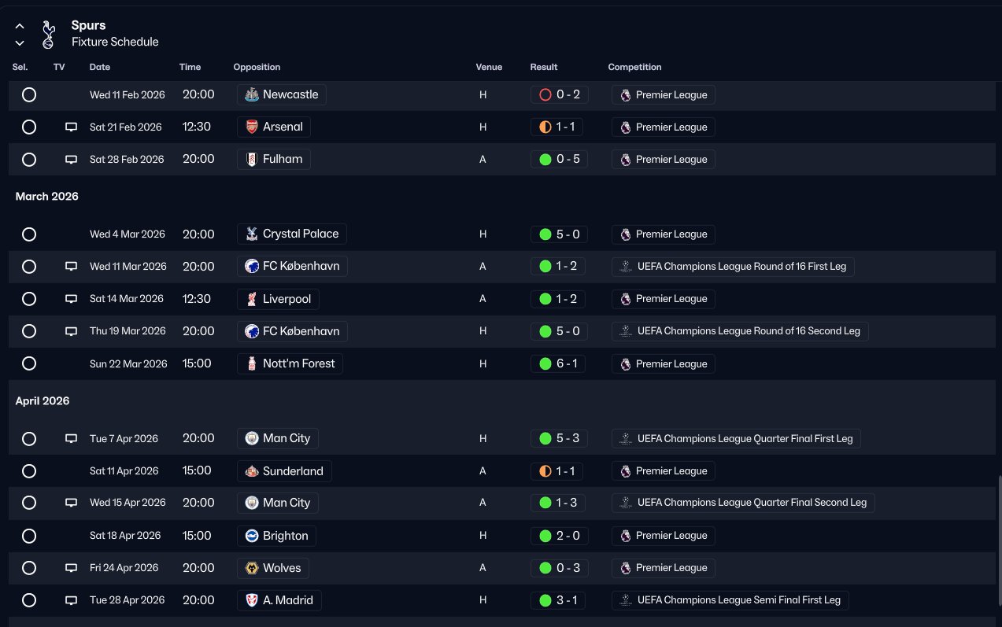Screen dimensions: 1002x627
Task: Open FC København on Wed 11 Mar 2026
Action: 292,267
